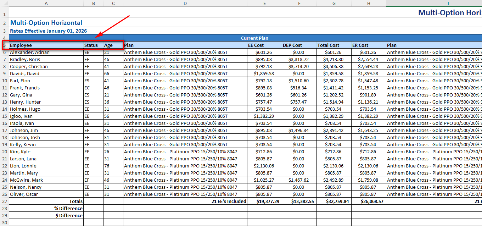Viewport: 482px width, 226px height.
Task: Select row 27 header
Action: (x=4, y=201)
